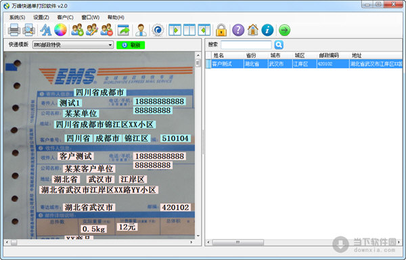Image resolution: width=406 pixels, height=260 pixels.
Task: Click the green 刷新 refresh button
Action: (x=131, y=45)
